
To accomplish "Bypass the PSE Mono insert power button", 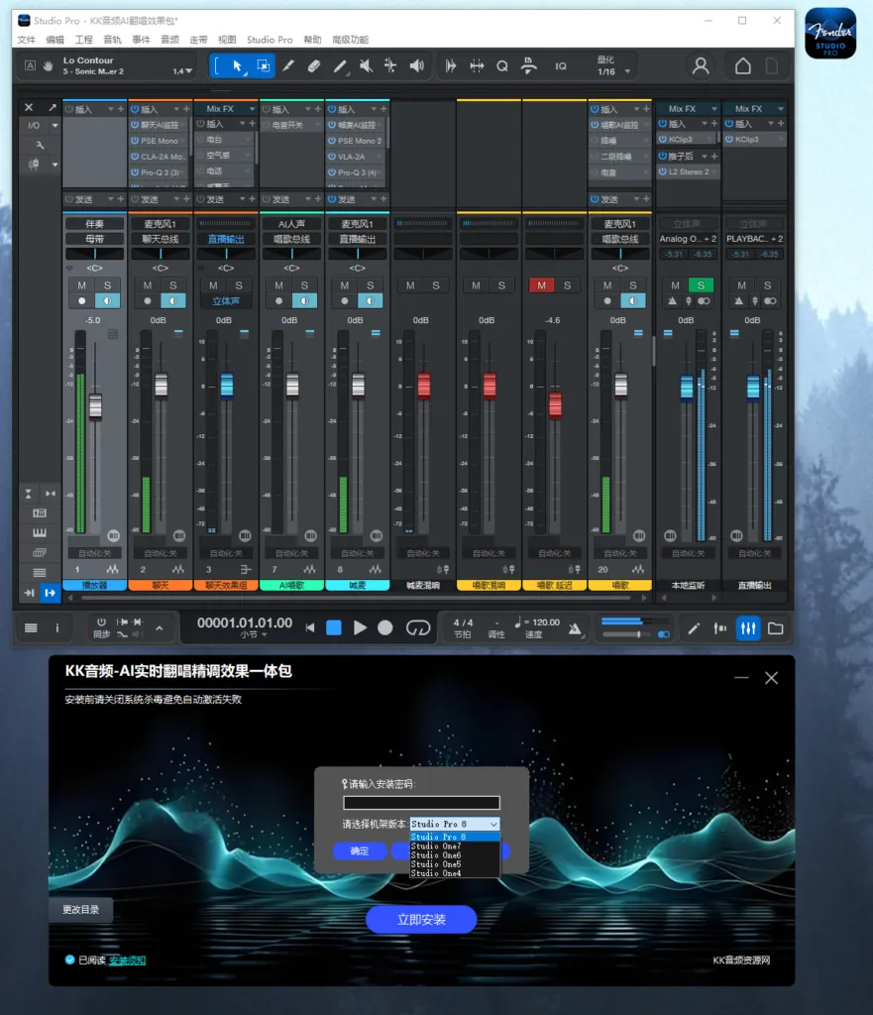I will pyautogui.click(x=135, y=141).
